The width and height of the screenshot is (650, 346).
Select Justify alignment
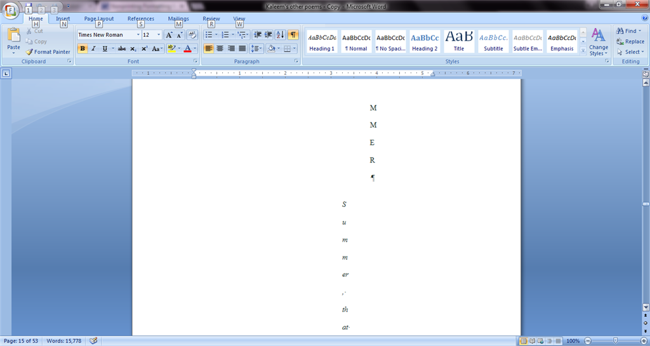(242, 48)
